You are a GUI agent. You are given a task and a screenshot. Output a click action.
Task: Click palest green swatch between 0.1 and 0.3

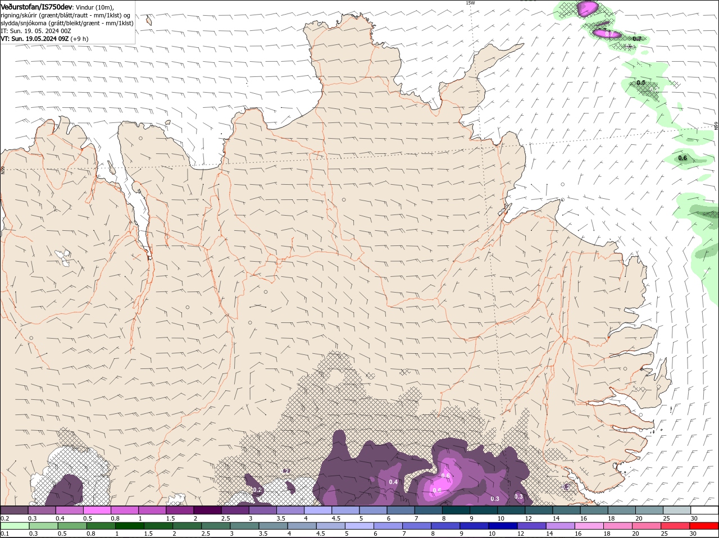pyautogui.click(x=14, y=526)
